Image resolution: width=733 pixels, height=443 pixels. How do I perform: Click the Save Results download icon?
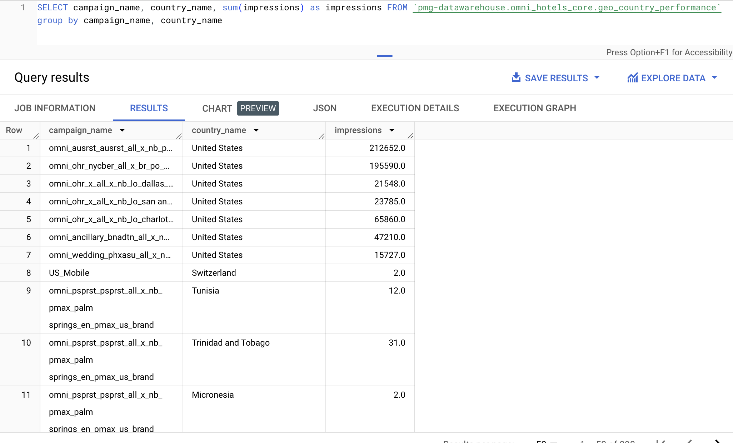click(x=516, y=77)
